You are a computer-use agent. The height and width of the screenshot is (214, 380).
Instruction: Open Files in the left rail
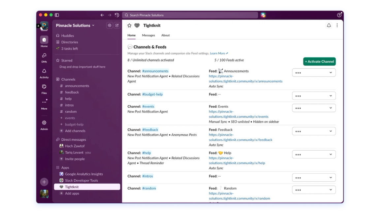pyautogui.click(x=44, y=89)
